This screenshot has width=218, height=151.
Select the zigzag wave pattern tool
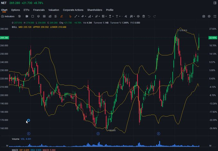click(96, 16)
